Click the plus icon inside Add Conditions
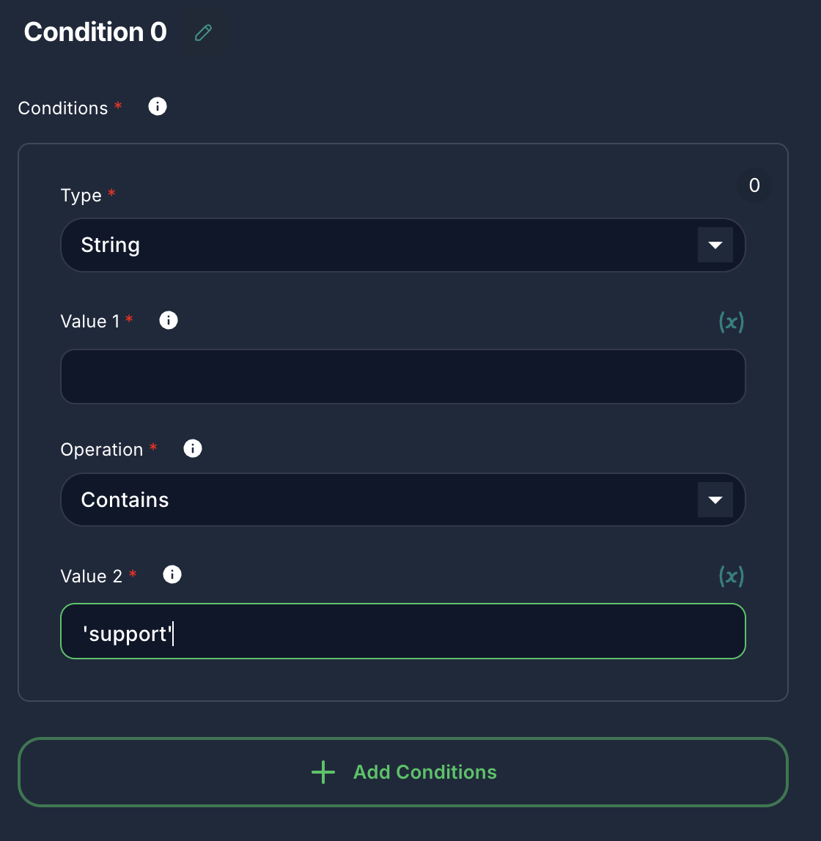This screenshot has width=821, height=841. (323, 772)
